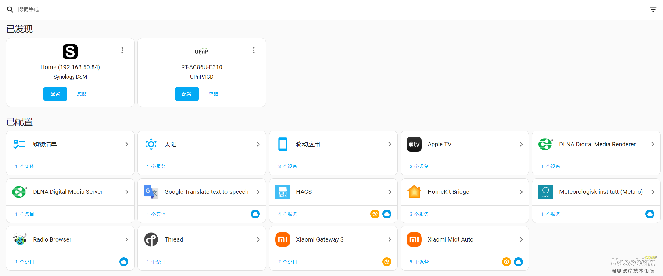Open Synology DSM card overflow menu
Viewport: 663px width, 276px height.
pos(122,50)
